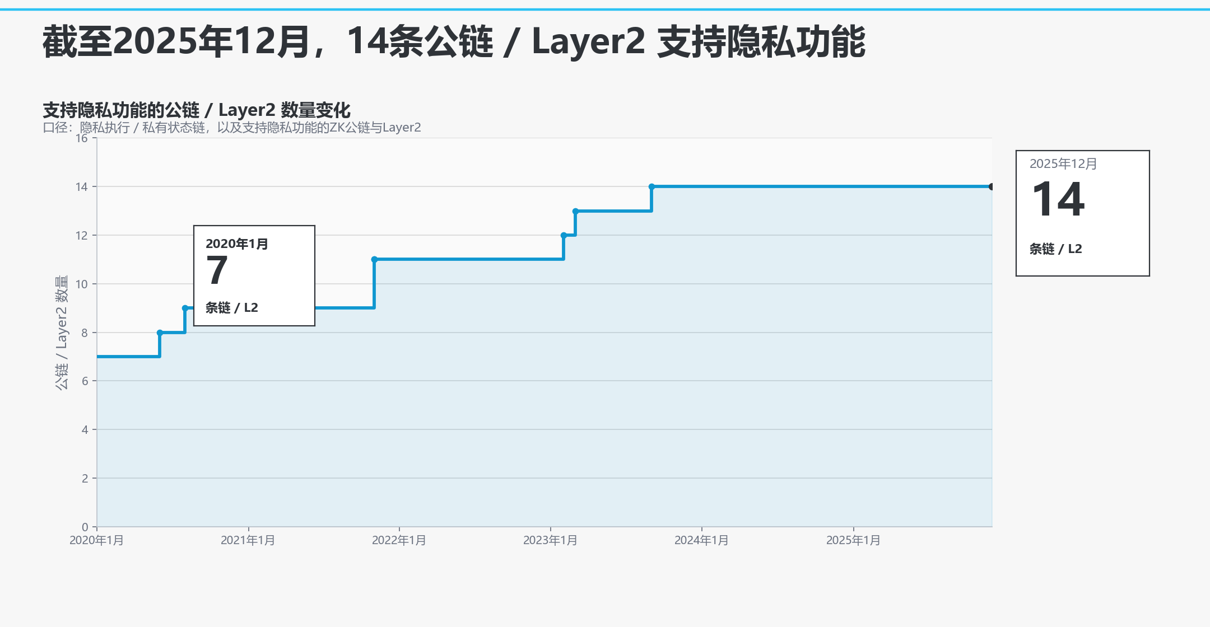Click 条链 / L2 unit in the 2025 callout

[1056, 249]
